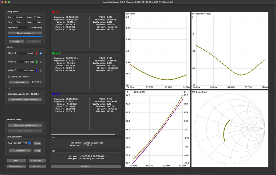The height and width of the screenshot is (175, 276).
Task: Click the estimated cable length value 50.121 m
Action: 35,94
